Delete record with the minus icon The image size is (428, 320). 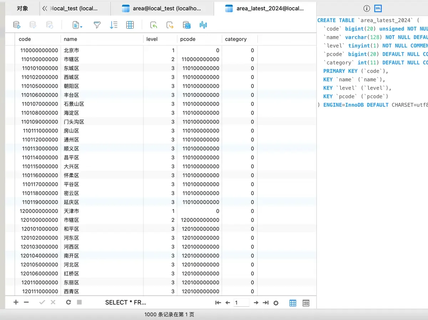[x=26, y=302]
